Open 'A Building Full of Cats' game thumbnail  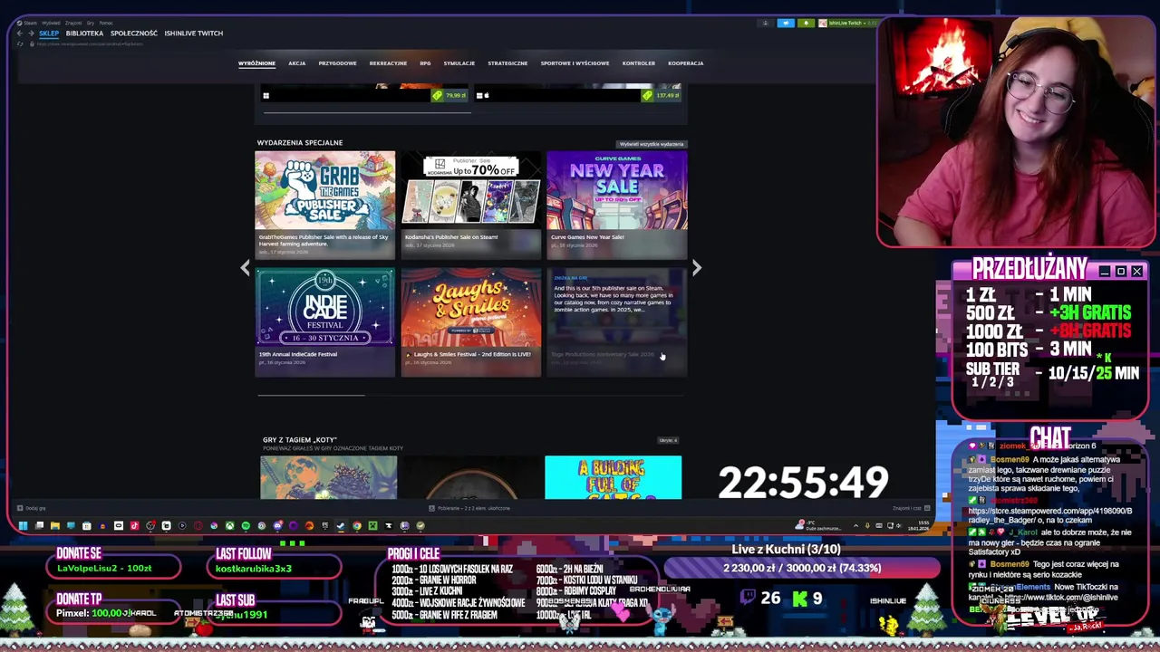[x=613, y=477]
